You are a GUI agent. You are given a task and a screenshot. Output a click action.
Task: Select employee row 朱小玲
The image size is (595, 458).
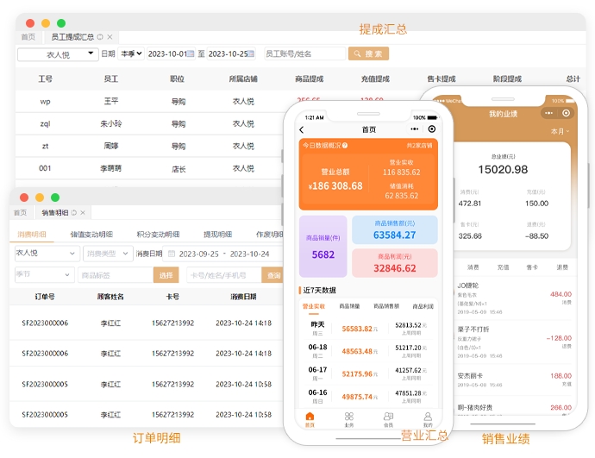coord(149,123)
